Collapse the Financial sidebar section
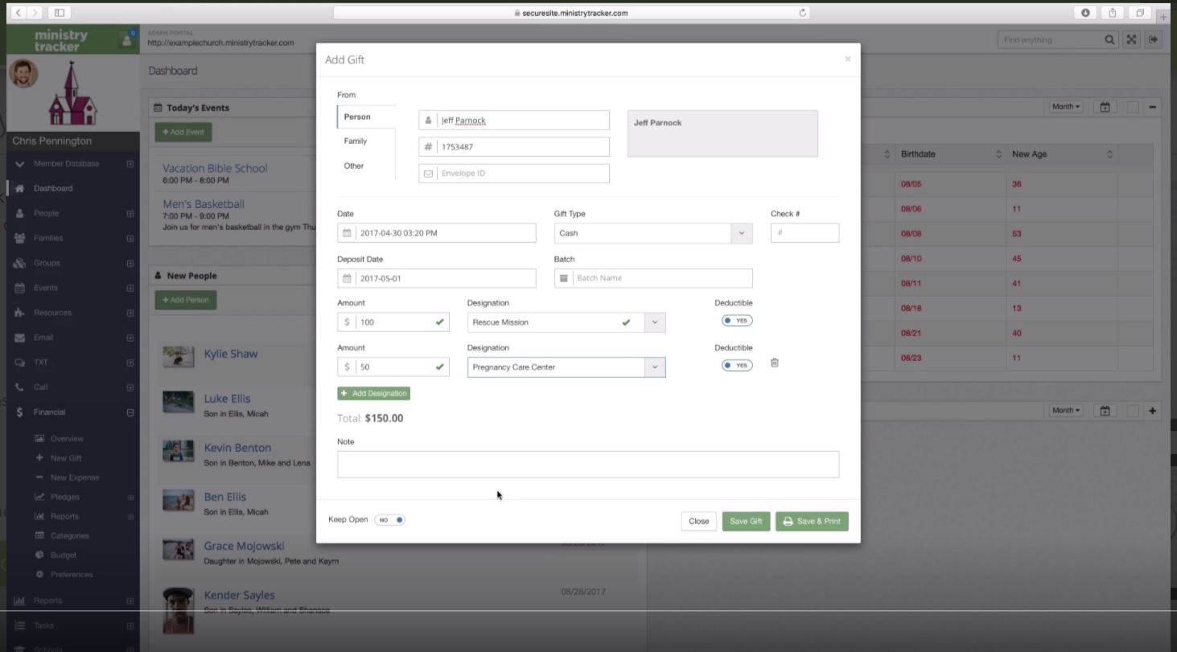Viewport: 1177px width, 652px height. tap(130, 412)
